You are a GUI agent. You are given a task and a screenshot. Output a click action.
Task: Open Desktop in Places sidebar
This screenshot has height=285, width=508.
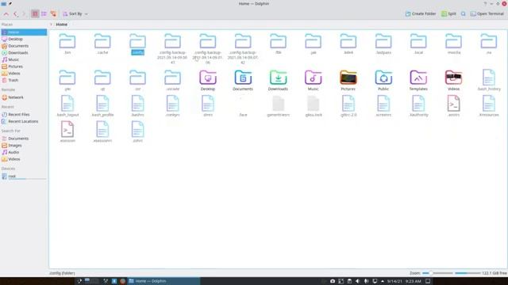point(24,39)
